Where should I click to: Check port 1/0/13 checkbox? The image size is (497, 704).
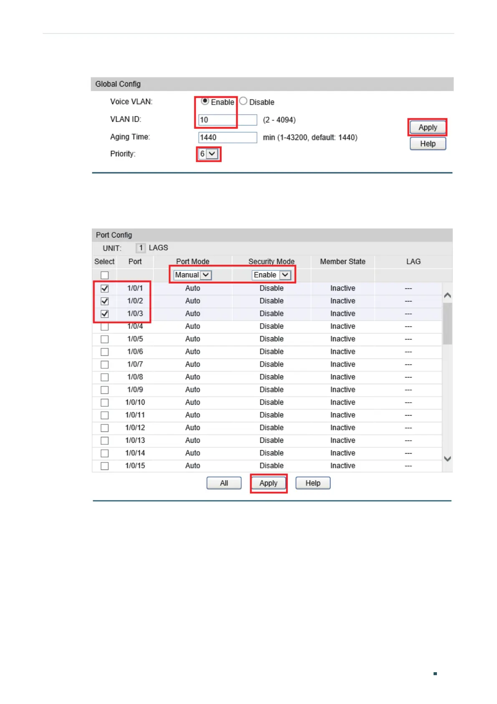(105, 441)
